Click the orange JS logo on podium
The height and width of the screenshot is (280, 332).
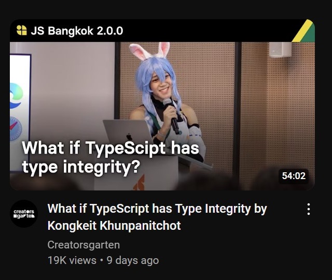click(139, 183)
